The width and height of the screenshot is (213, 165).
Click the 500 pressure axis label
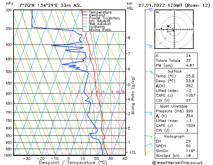tap(9, 72)
